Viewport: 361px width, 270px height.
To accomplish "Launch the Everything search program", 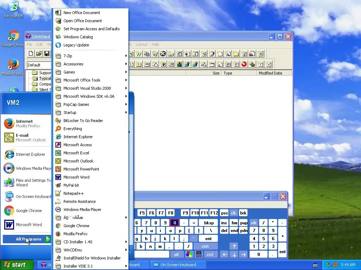I will coord(91,129).
